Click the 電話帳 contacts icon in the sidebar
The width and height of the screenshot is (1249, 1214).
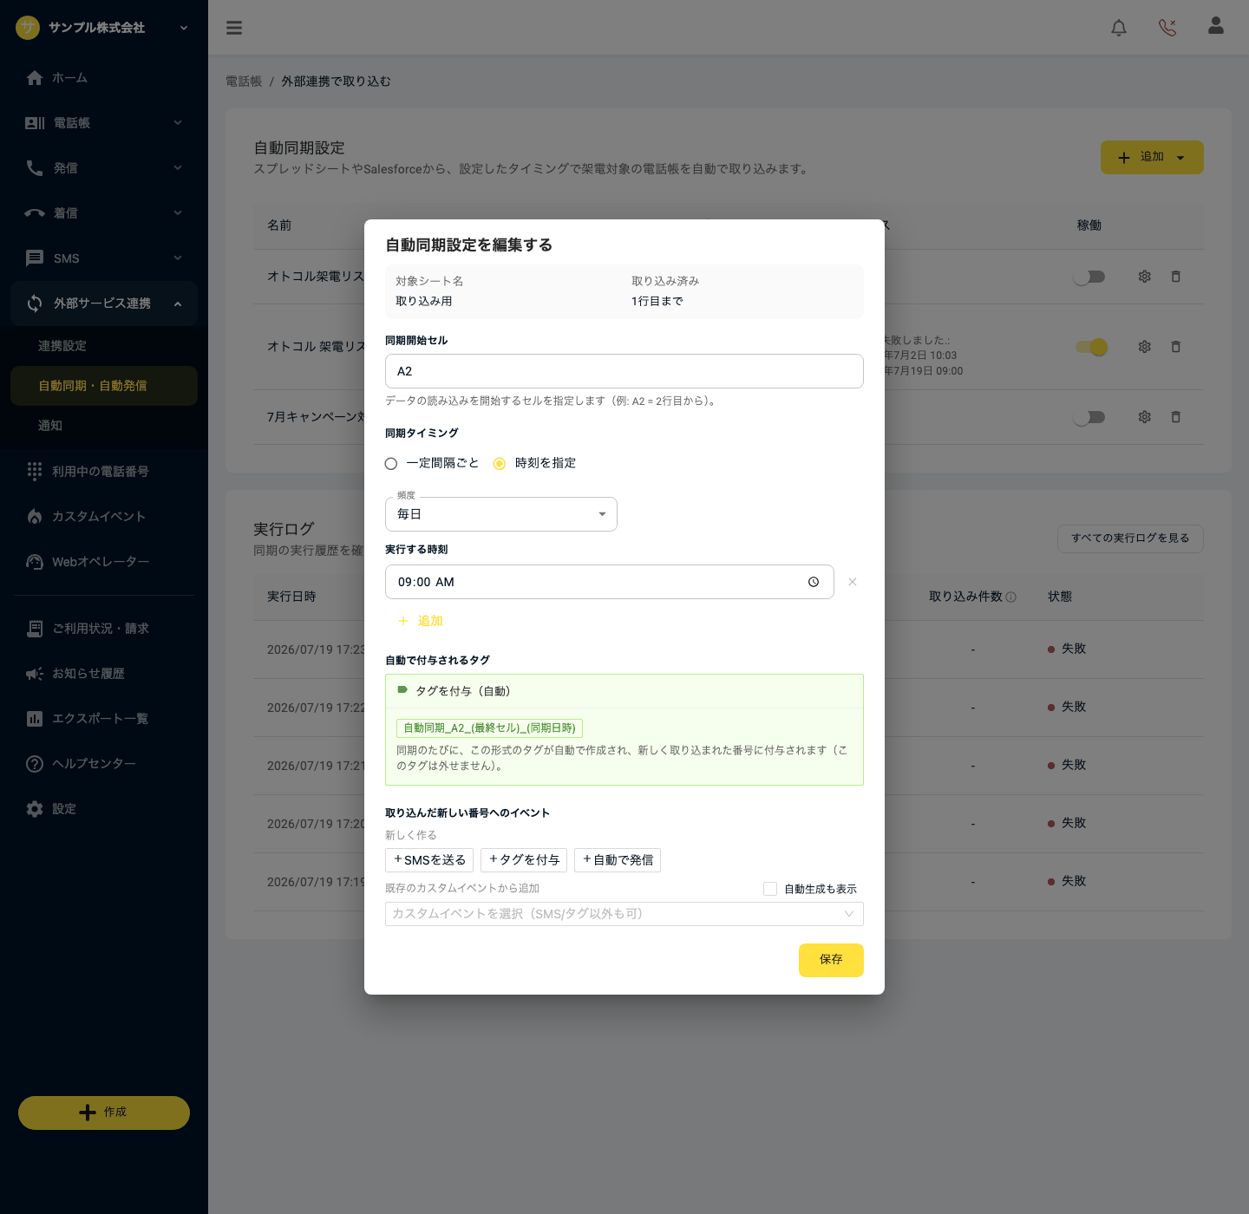click(x=35, y=123)
